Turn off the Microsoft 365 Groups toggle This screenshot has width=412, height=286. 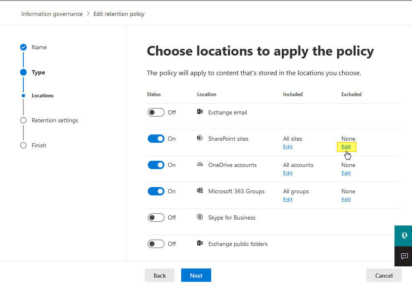point(156,191)
